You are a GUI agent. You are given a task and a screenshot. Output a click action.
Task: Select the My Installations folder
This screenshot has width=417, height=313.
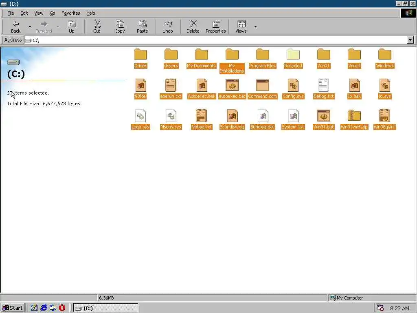232,61
